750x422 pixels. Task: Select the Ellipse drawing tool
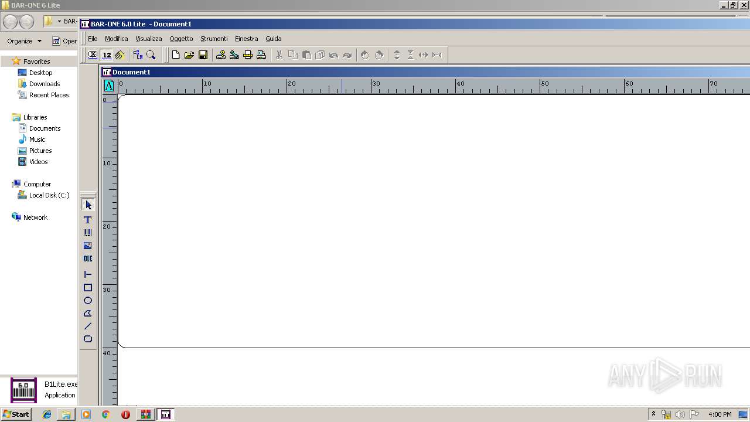pyautogui.click(x=88, y=301)
